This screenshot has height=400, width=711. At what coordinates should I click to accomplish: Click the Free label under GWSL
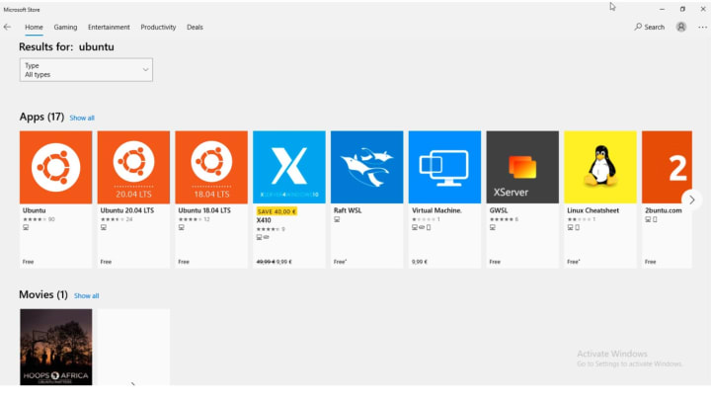pyautogui.click(x=495, y=262)
